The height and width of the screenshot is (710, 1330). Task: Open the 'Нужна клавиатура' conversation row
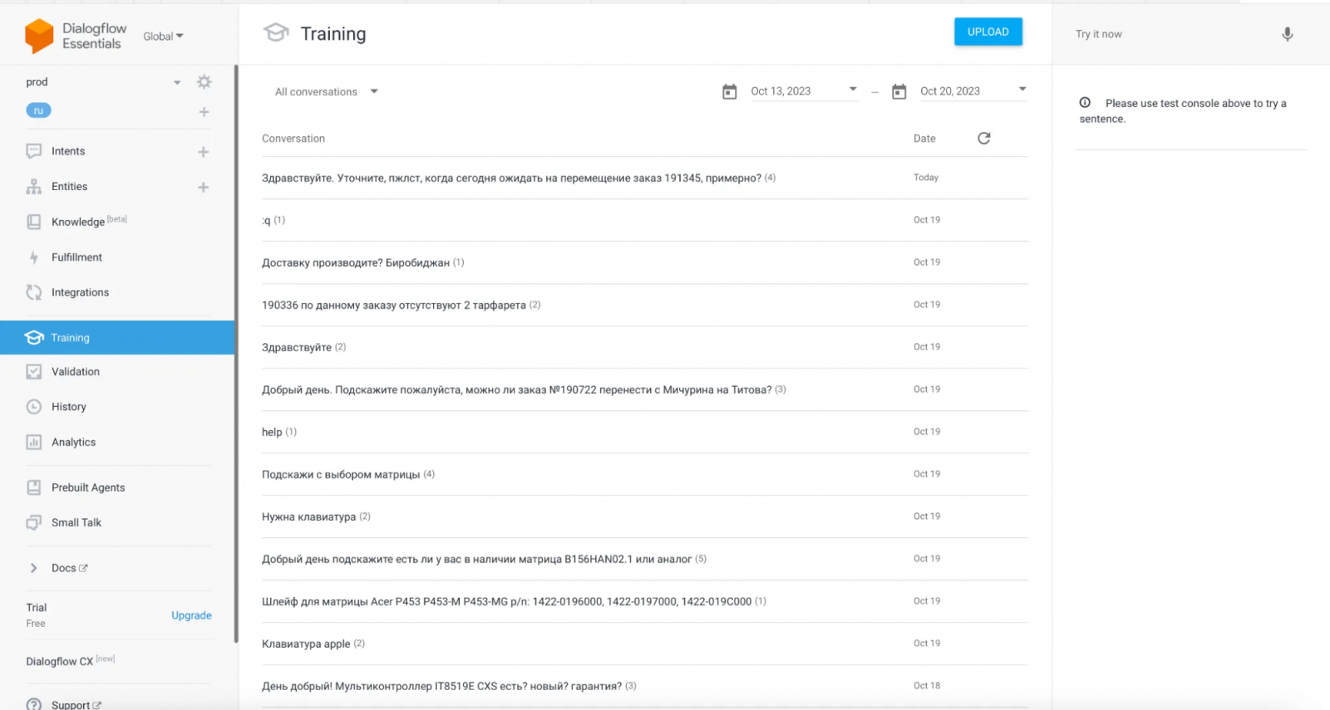pyautogui.click(x=308, y=517)
